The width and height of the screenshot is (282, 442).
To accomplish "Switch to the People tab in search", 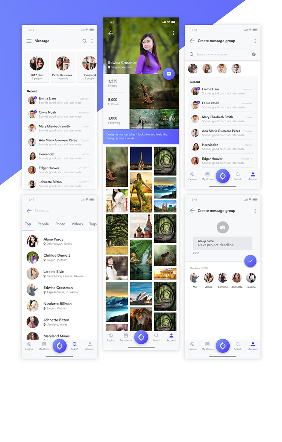I will [x=43, y=224].
